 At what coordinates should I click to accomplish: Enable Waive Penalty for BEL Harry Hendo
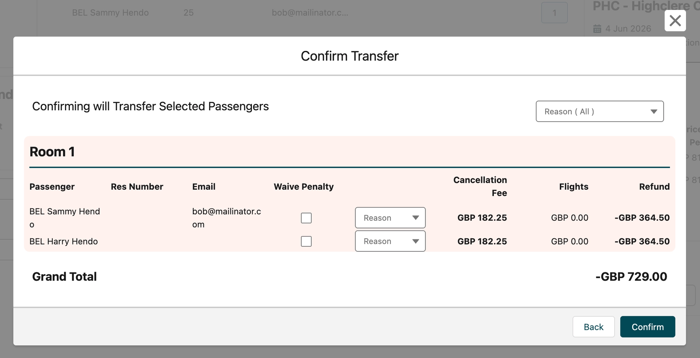point(306,242)
